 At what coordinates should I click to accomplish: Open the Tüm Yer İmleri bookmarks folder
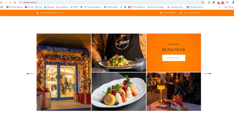coord(229,7)
